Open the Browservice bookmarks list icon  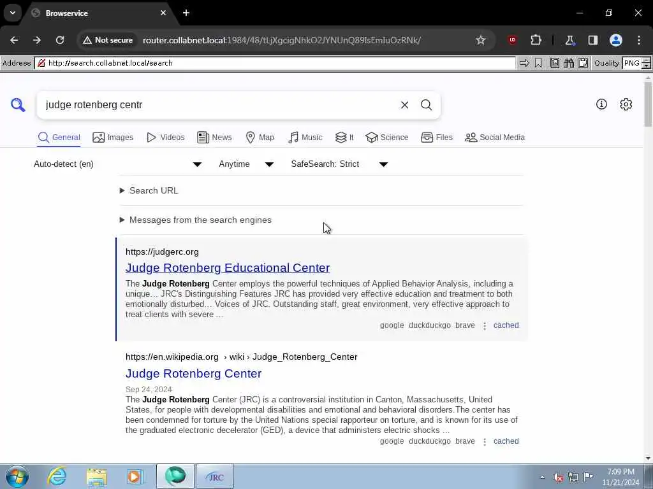click(555, 63)
